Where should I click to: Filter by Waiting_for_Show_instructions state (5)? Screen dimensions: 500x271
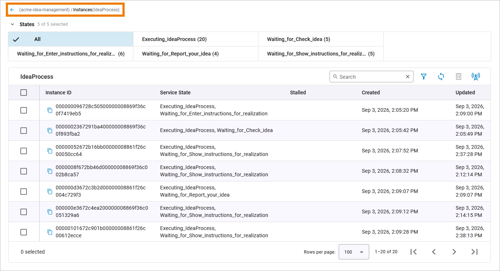point(321,54)
